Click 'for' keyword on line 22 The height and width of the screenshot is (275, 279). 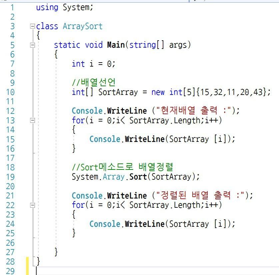tap(78, 205)
